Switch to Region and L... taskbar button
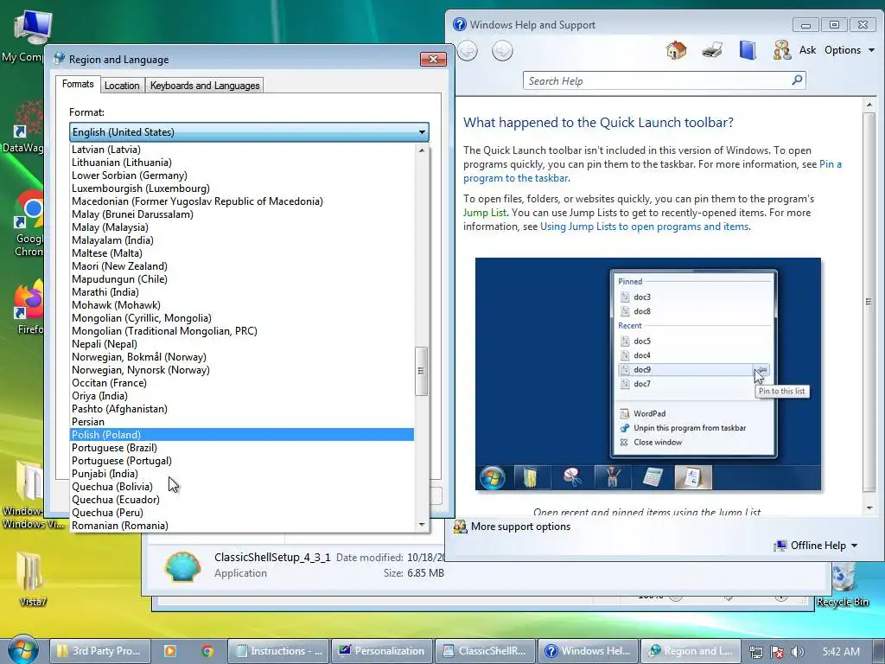Image resolution: width=885 pixels, height=664 pixels. (691, 651)
